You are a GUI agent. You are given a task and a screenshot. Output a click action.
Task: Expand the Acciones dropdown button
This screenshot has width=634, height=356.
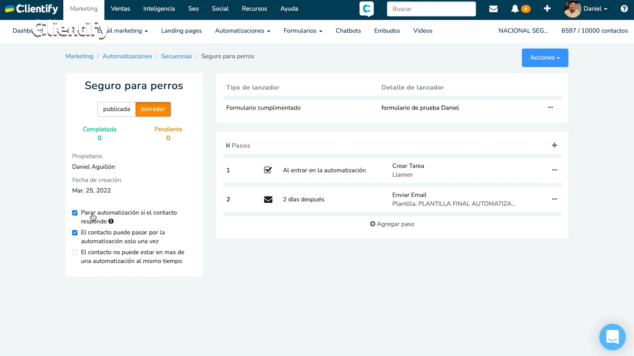[x=545, y=57]
